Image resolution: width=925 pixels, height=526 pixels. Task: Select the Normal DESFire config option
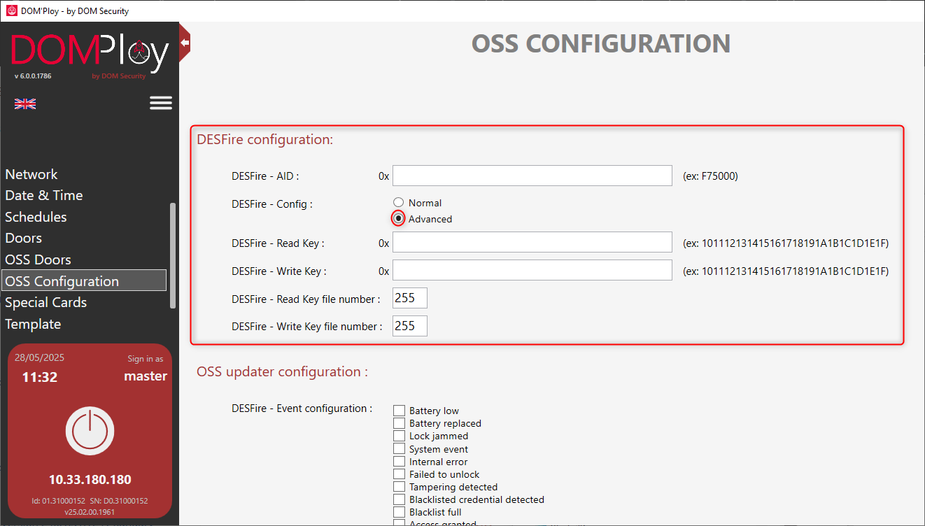tap(399, 203)
